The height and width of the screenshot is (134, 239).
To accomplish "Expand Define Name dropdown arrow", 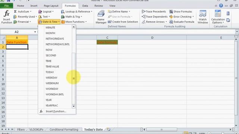I will 130,12.
